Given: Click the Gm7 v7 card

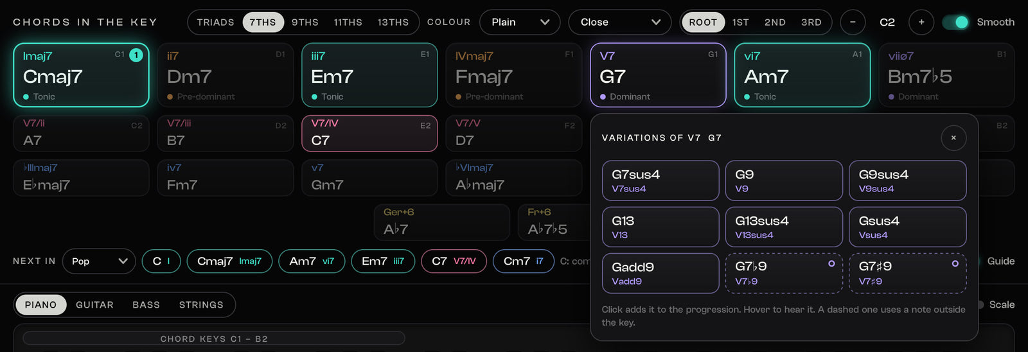Looking at the screenshot, I should (x=369, y=178).
